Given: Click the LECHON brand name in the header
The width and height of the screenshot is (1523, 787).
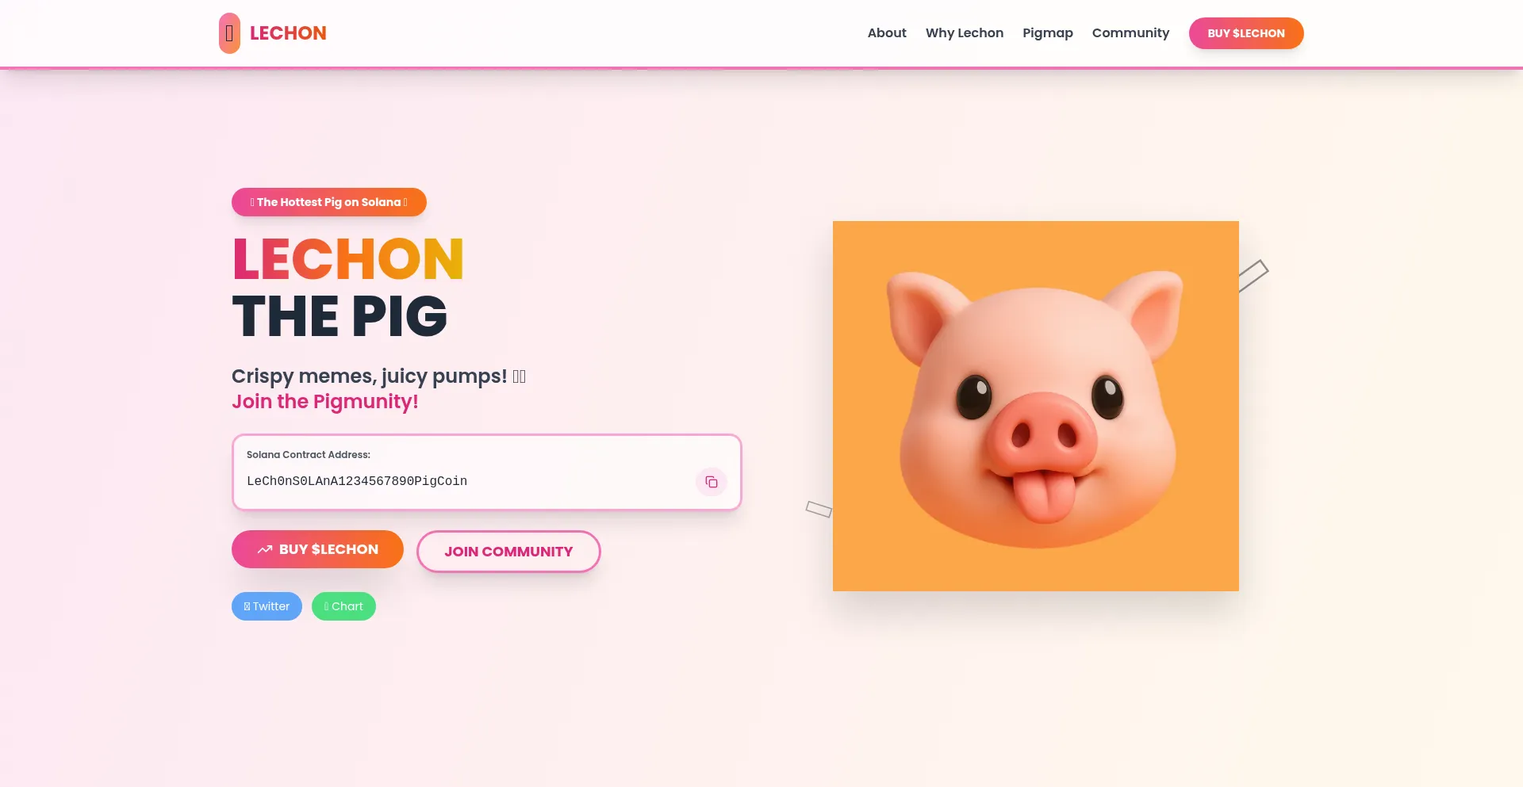Looking at the screenshot, I should point(288,33).
